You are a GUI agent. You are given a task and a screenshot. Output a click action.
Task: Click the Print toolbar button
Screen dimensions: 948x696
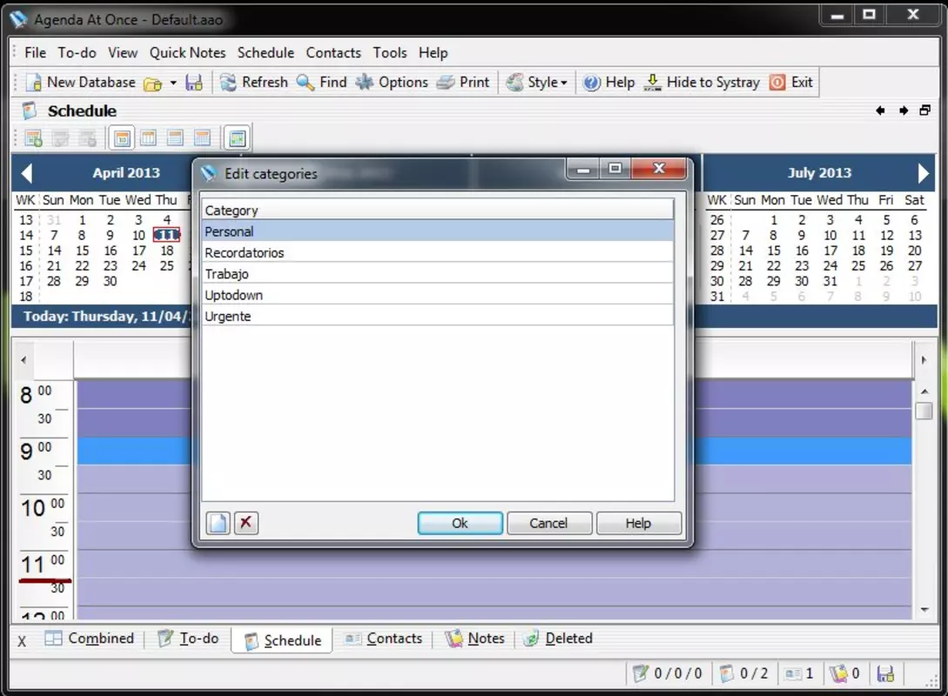coord(463,82)
